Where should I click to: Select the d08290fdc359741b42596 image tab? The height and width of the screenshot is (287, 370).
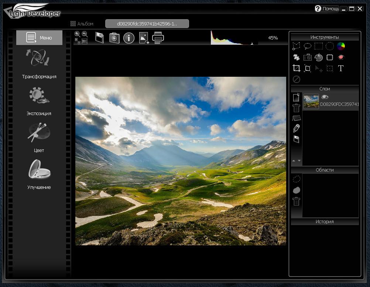(147, 24)
